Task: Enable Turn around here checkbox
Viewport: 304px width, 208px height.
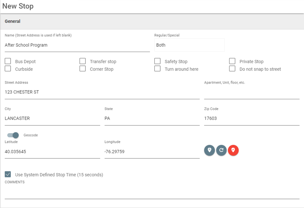Action: click(157, 69)
